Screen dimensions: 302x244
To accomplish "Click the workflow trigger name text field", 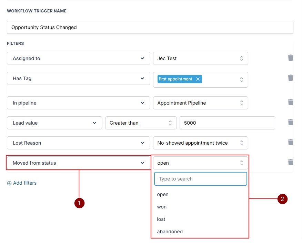I will click(150, 27).
